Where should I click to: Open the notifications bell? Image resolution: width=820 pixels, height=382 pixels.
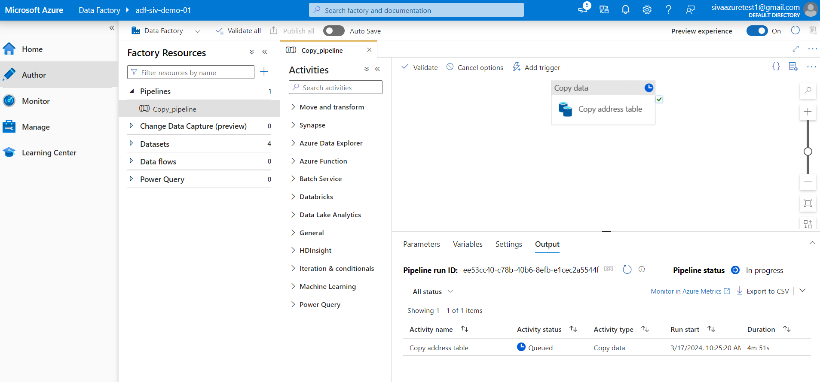point(626,9)
